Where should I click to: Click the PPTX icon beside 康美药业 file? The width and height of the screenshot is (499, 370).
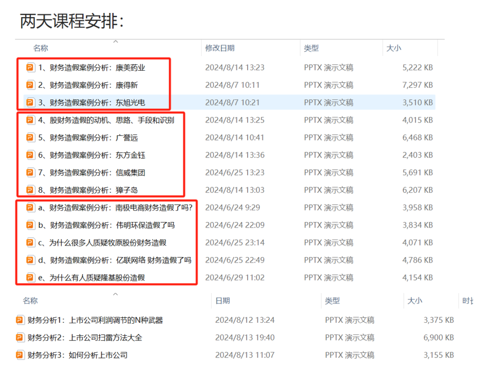tap(30, 68)
